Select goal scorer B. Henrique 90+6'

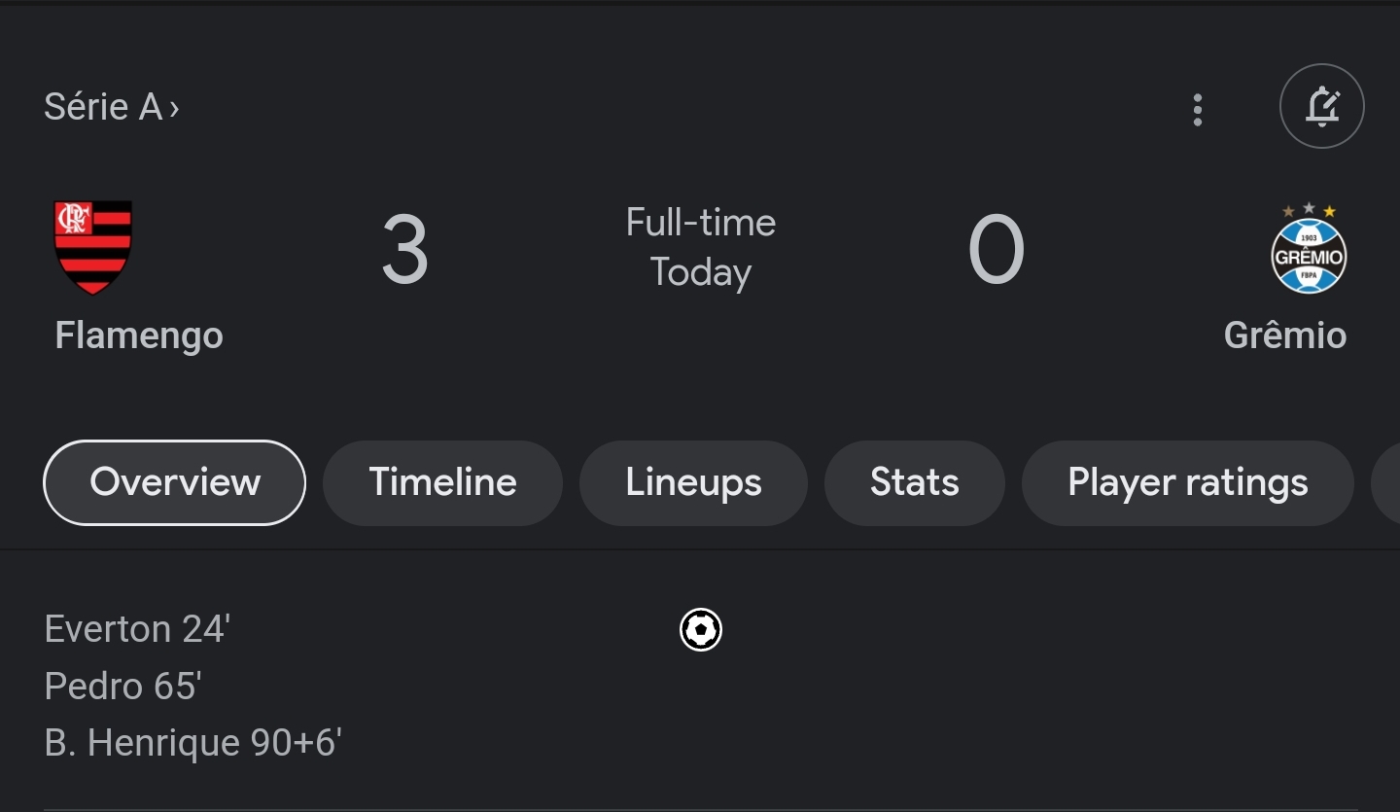[x=193, y=743]
